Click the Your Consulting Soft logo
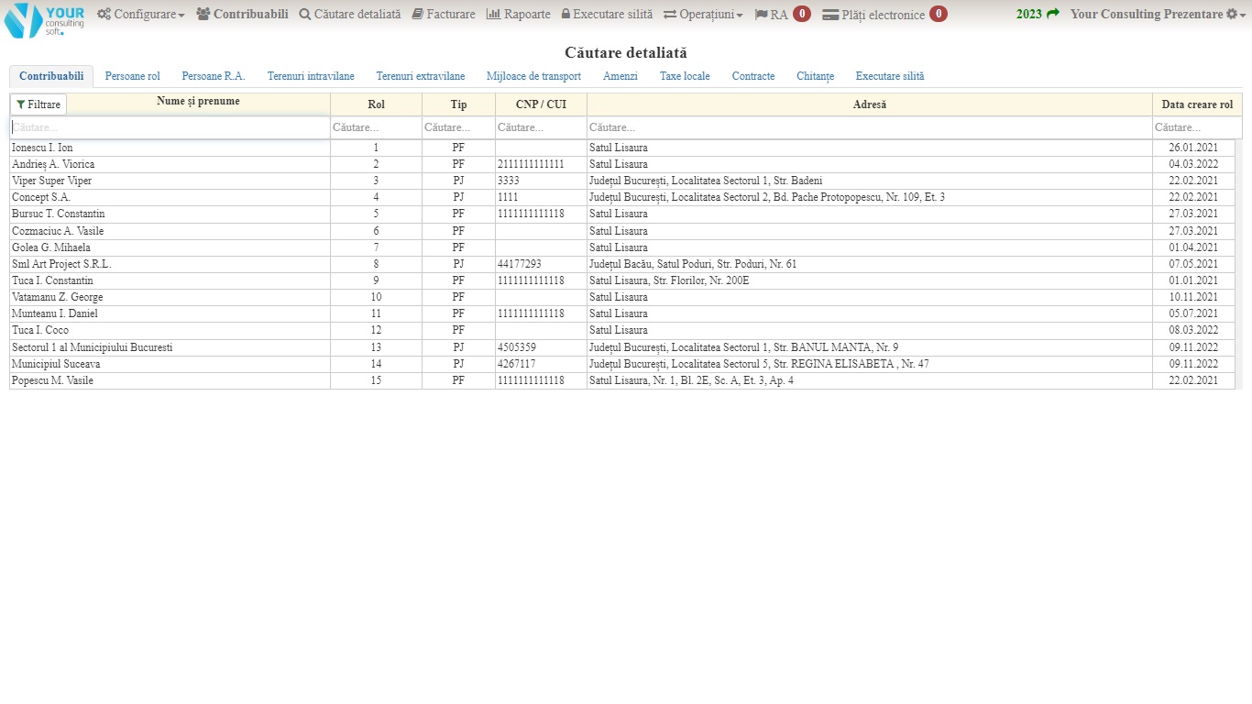Viewport: 1252px width, 704px height. (x=44, y=19)
